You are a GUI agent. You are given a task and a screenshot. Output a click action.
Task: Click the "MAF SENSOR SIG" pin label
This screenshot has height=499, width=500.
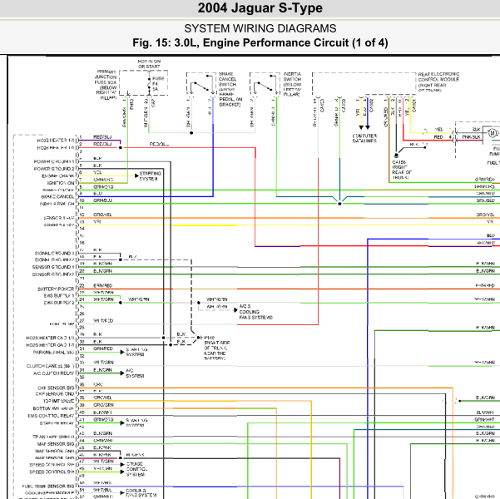pyautogui.click(x=56, y=444)
